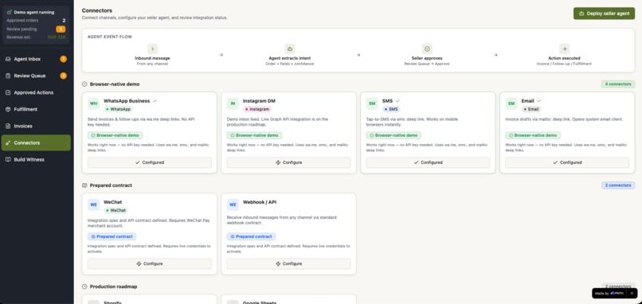The height and width of the screenshot is (304, 642).
Task: Click the Action executed step icon
Action: 564,49
